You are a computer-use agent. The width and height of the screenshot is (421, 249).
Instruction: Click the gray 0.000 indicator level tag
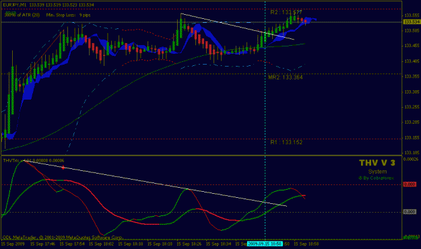[410, 212]
